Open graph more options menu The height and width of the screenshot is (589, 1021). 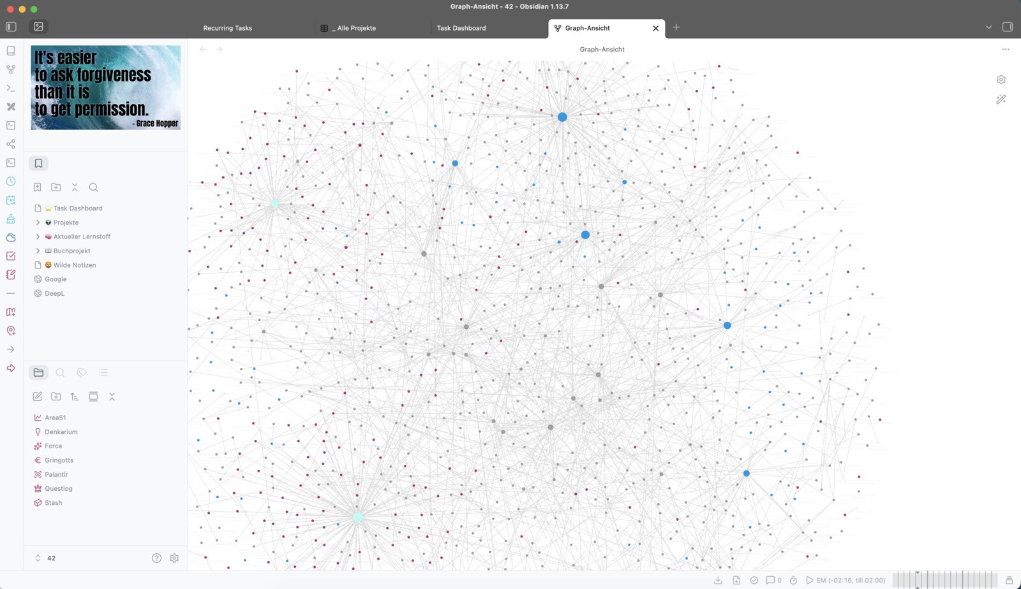tap(1006, 49)
